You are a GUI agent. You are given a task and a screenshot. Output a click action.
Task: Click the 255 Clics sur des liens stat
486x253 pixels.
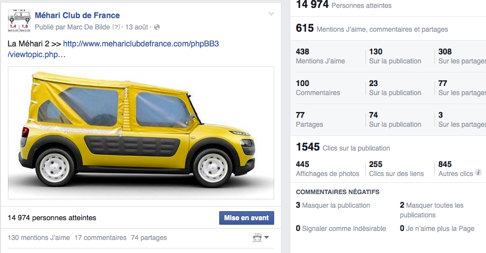click(x=396, y=169)
